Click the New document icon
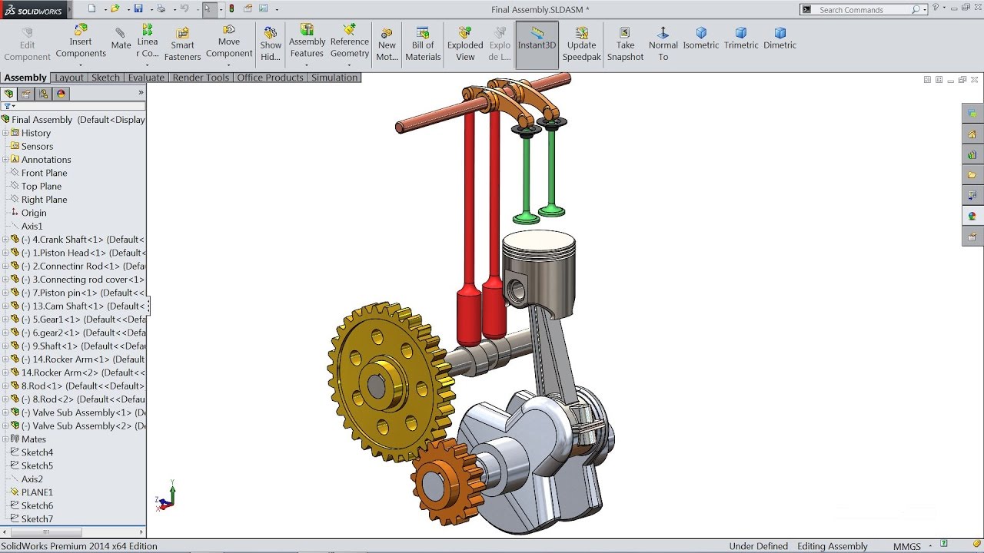984x553 pixels. pos(91,9)
